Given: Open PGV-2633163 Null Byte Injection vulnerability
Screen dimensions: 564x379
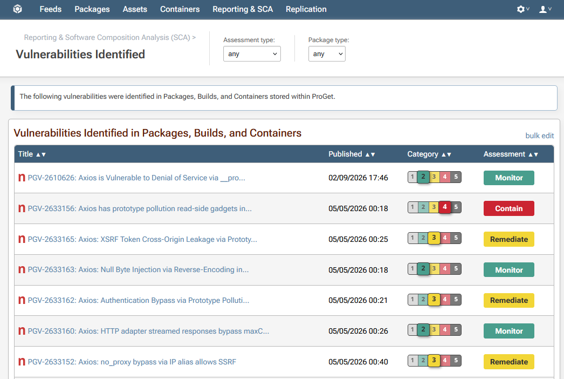Looking at the screenshot, I should click(x=138, y=269).
